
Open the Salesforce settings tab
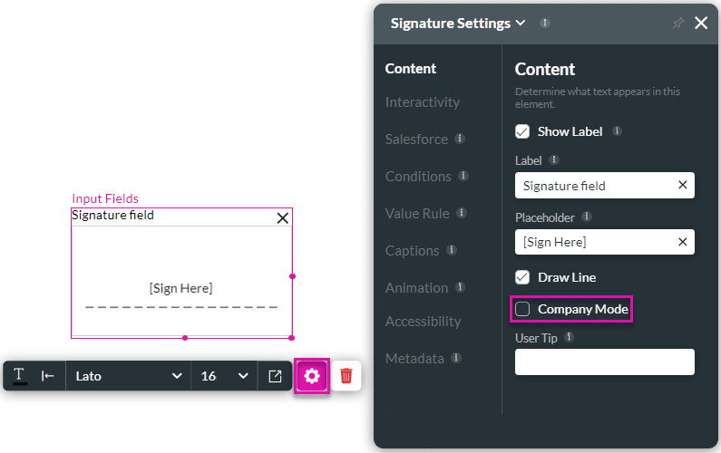tap(416, 140)
